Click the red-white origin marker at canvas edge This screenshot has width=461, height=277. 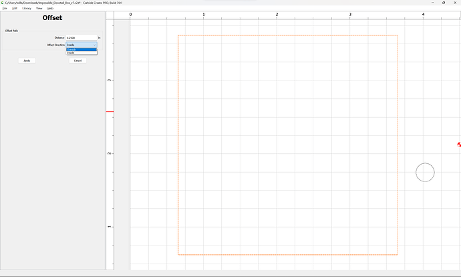click(459, 145)
